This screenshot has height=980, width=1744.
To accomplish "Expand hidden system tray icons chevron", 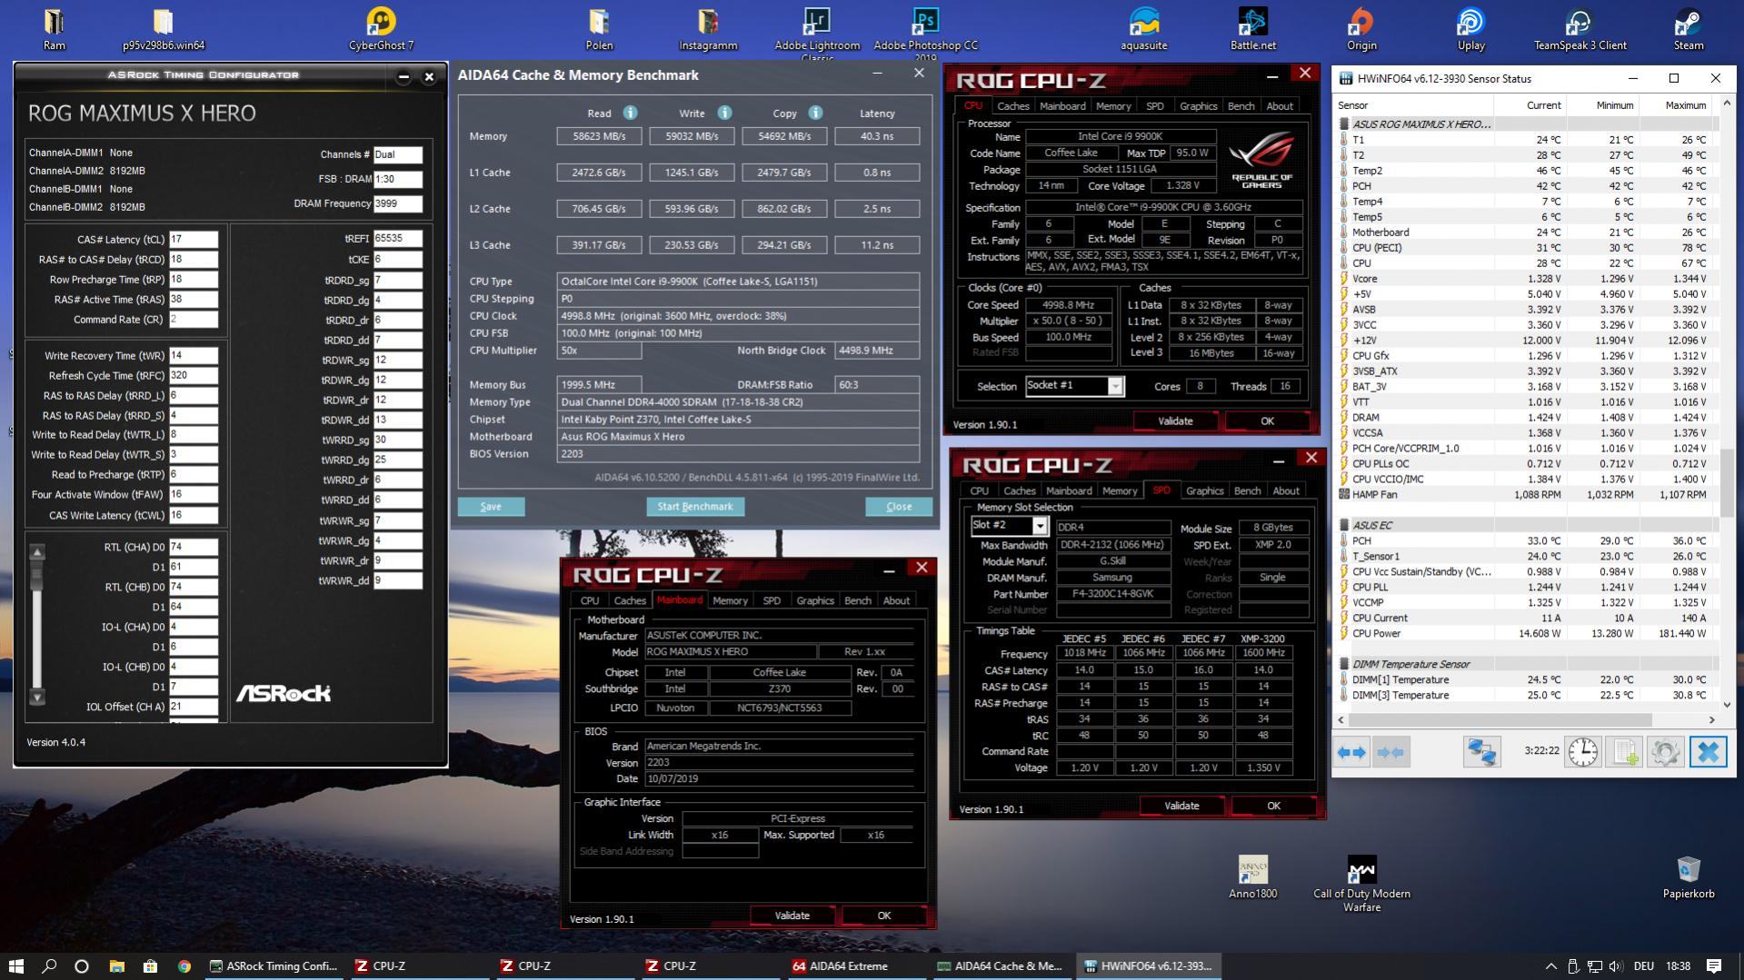I will 1550,966.
